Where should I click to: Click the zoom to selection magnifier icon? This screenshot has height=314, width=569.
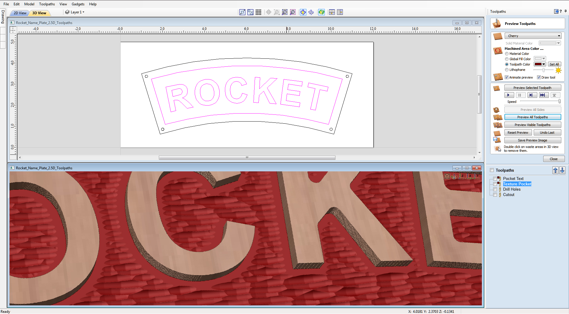(x=293, y=12)
